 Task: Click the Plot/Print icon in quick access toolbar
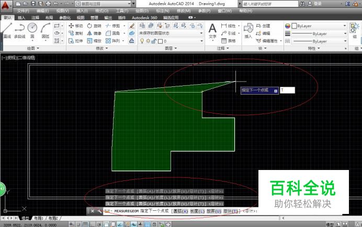point(48,4)
